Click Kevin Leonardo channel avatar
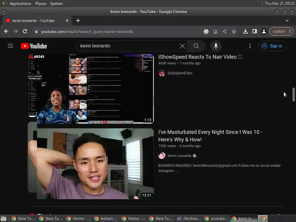 (x=162, y=156)
